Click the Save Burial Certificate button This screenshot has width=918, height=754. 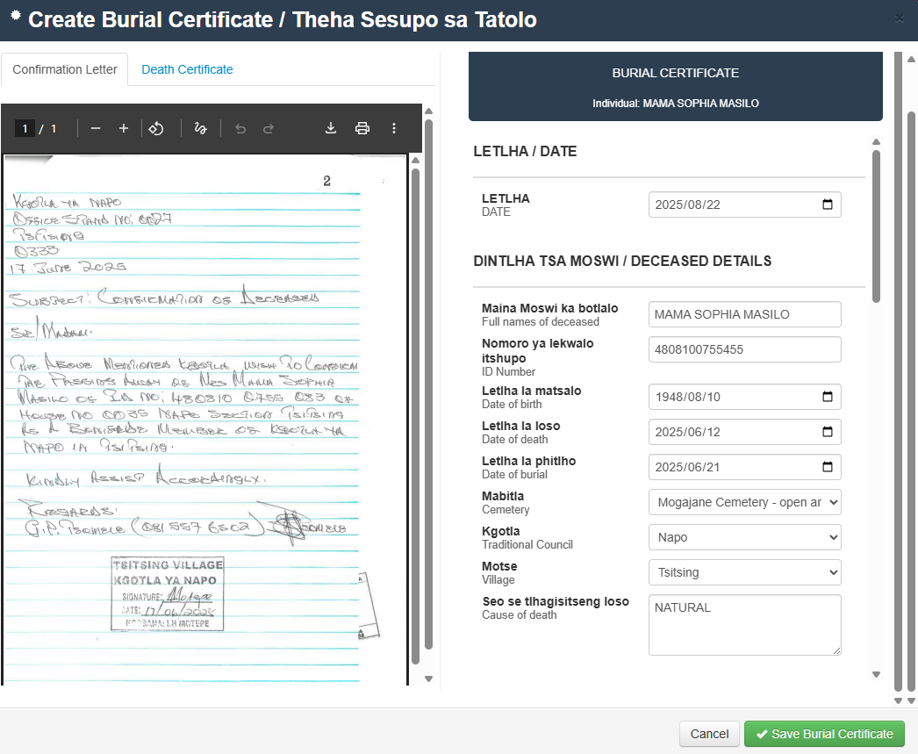[824, 734]
